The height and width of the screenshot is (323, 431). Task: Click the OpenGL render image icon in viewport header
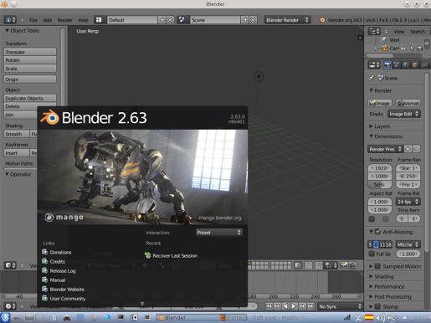click(x=344, y=265)
